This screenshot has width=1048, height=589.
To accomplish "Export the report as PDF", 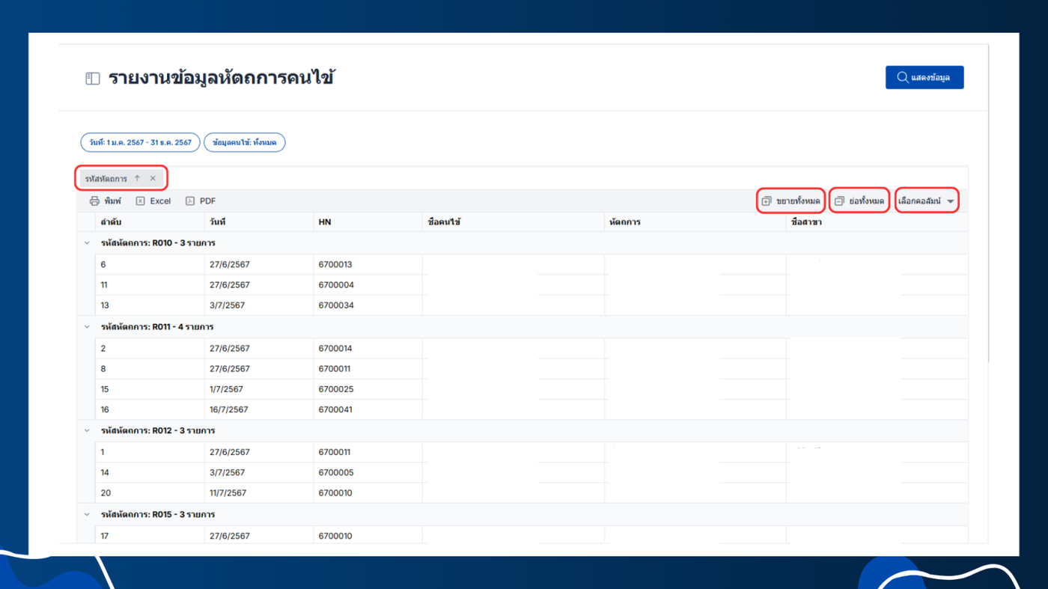I will click(x=201, y=201).
